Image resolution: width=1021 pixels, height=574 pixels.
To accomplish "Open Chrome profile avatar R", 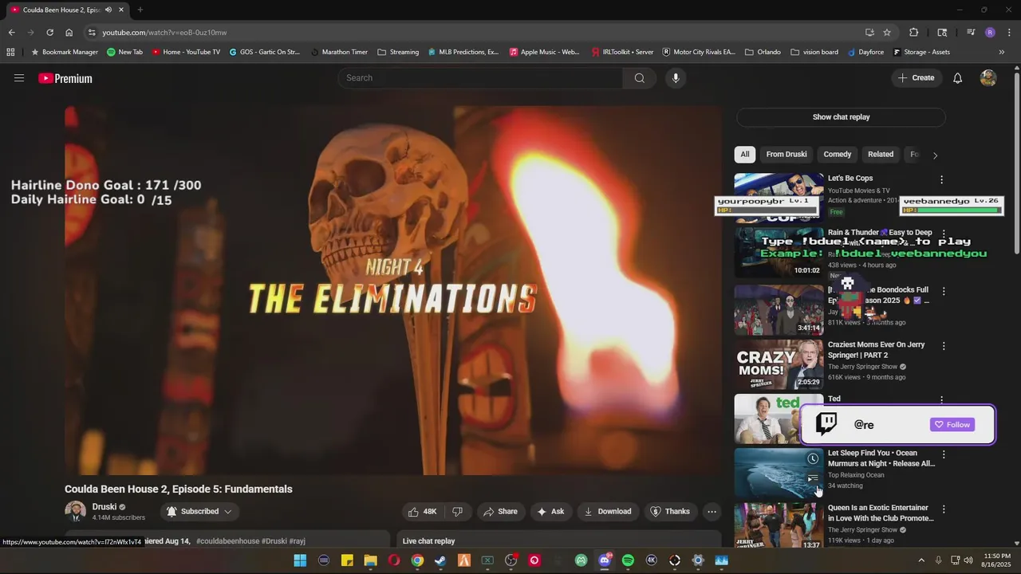I will [990, 33].
